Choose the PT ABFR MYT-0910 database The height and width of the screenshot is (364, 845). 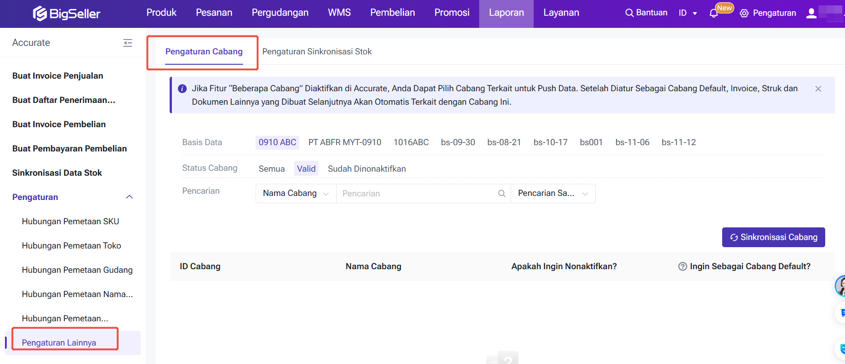345,142
